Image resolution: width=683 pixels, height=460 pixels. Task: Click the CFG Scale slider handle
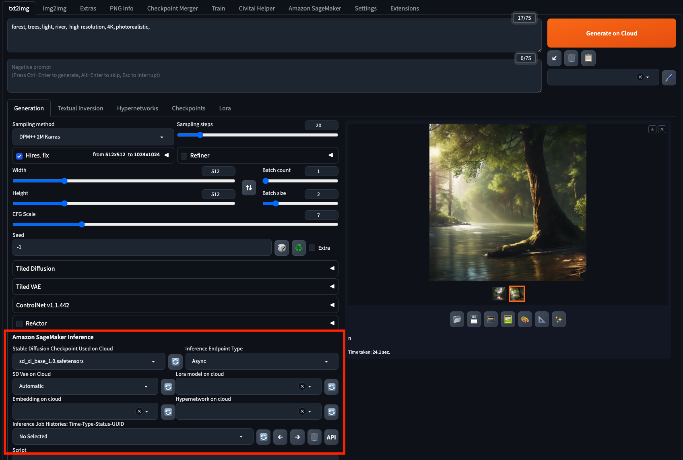pyautogui.click(x=82, y=224)
